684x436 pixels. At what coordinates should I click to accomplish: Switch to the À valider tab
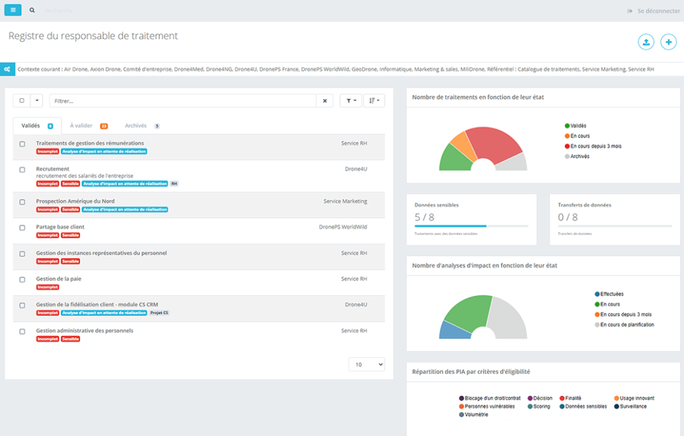[x=82, y=126]
